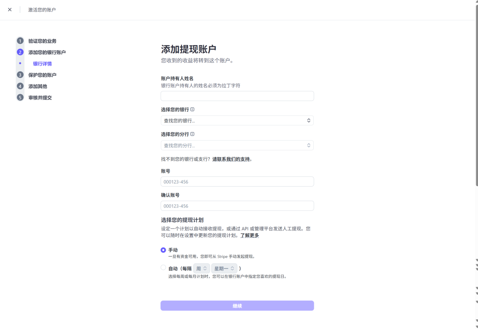This screenshot has height=329, width=478.
Task: Click step circle 5 审核并提交
Action: (20, 97)
